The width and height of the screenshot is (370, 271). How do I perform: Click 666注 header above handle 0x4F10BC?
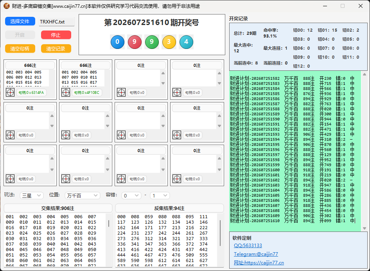tap(85, 65)
